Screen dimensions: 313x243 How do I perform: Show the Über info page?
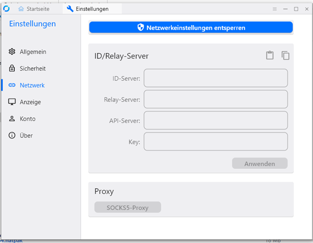coord(26,136)
